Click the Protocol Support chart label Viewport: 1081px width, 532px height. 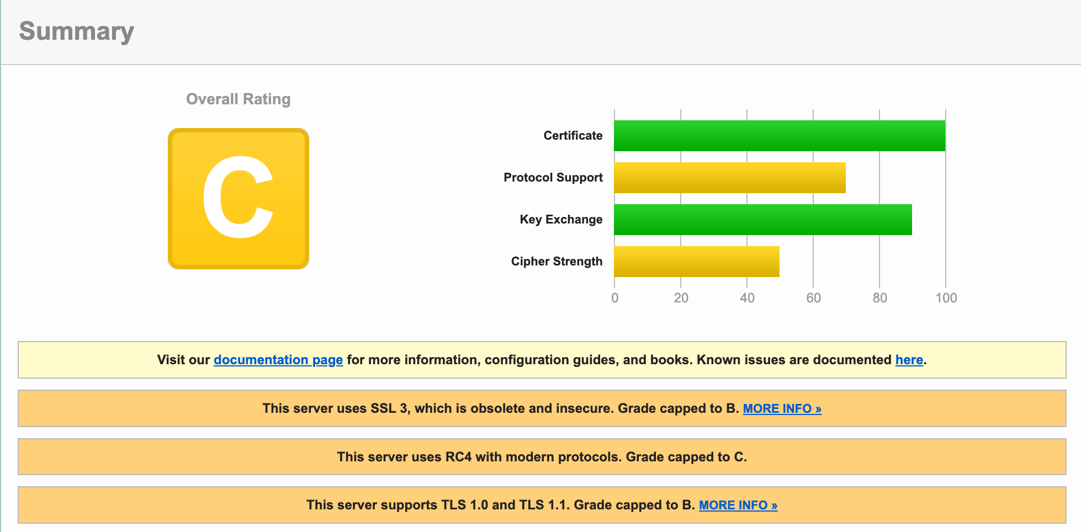pyautogui.click(x=553, y=178)
